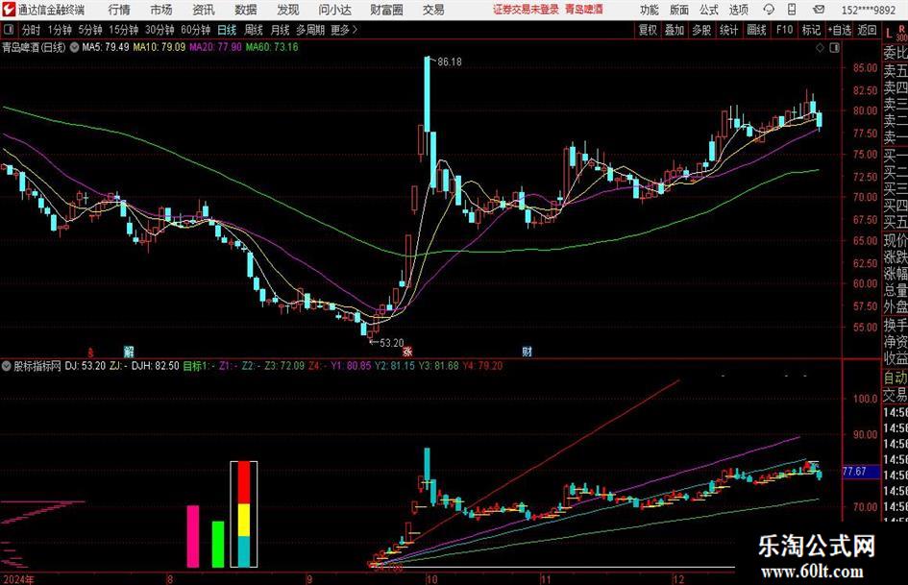Click the 解 marker icon below the chart
908x585 pixels.
tap(129, 351)
